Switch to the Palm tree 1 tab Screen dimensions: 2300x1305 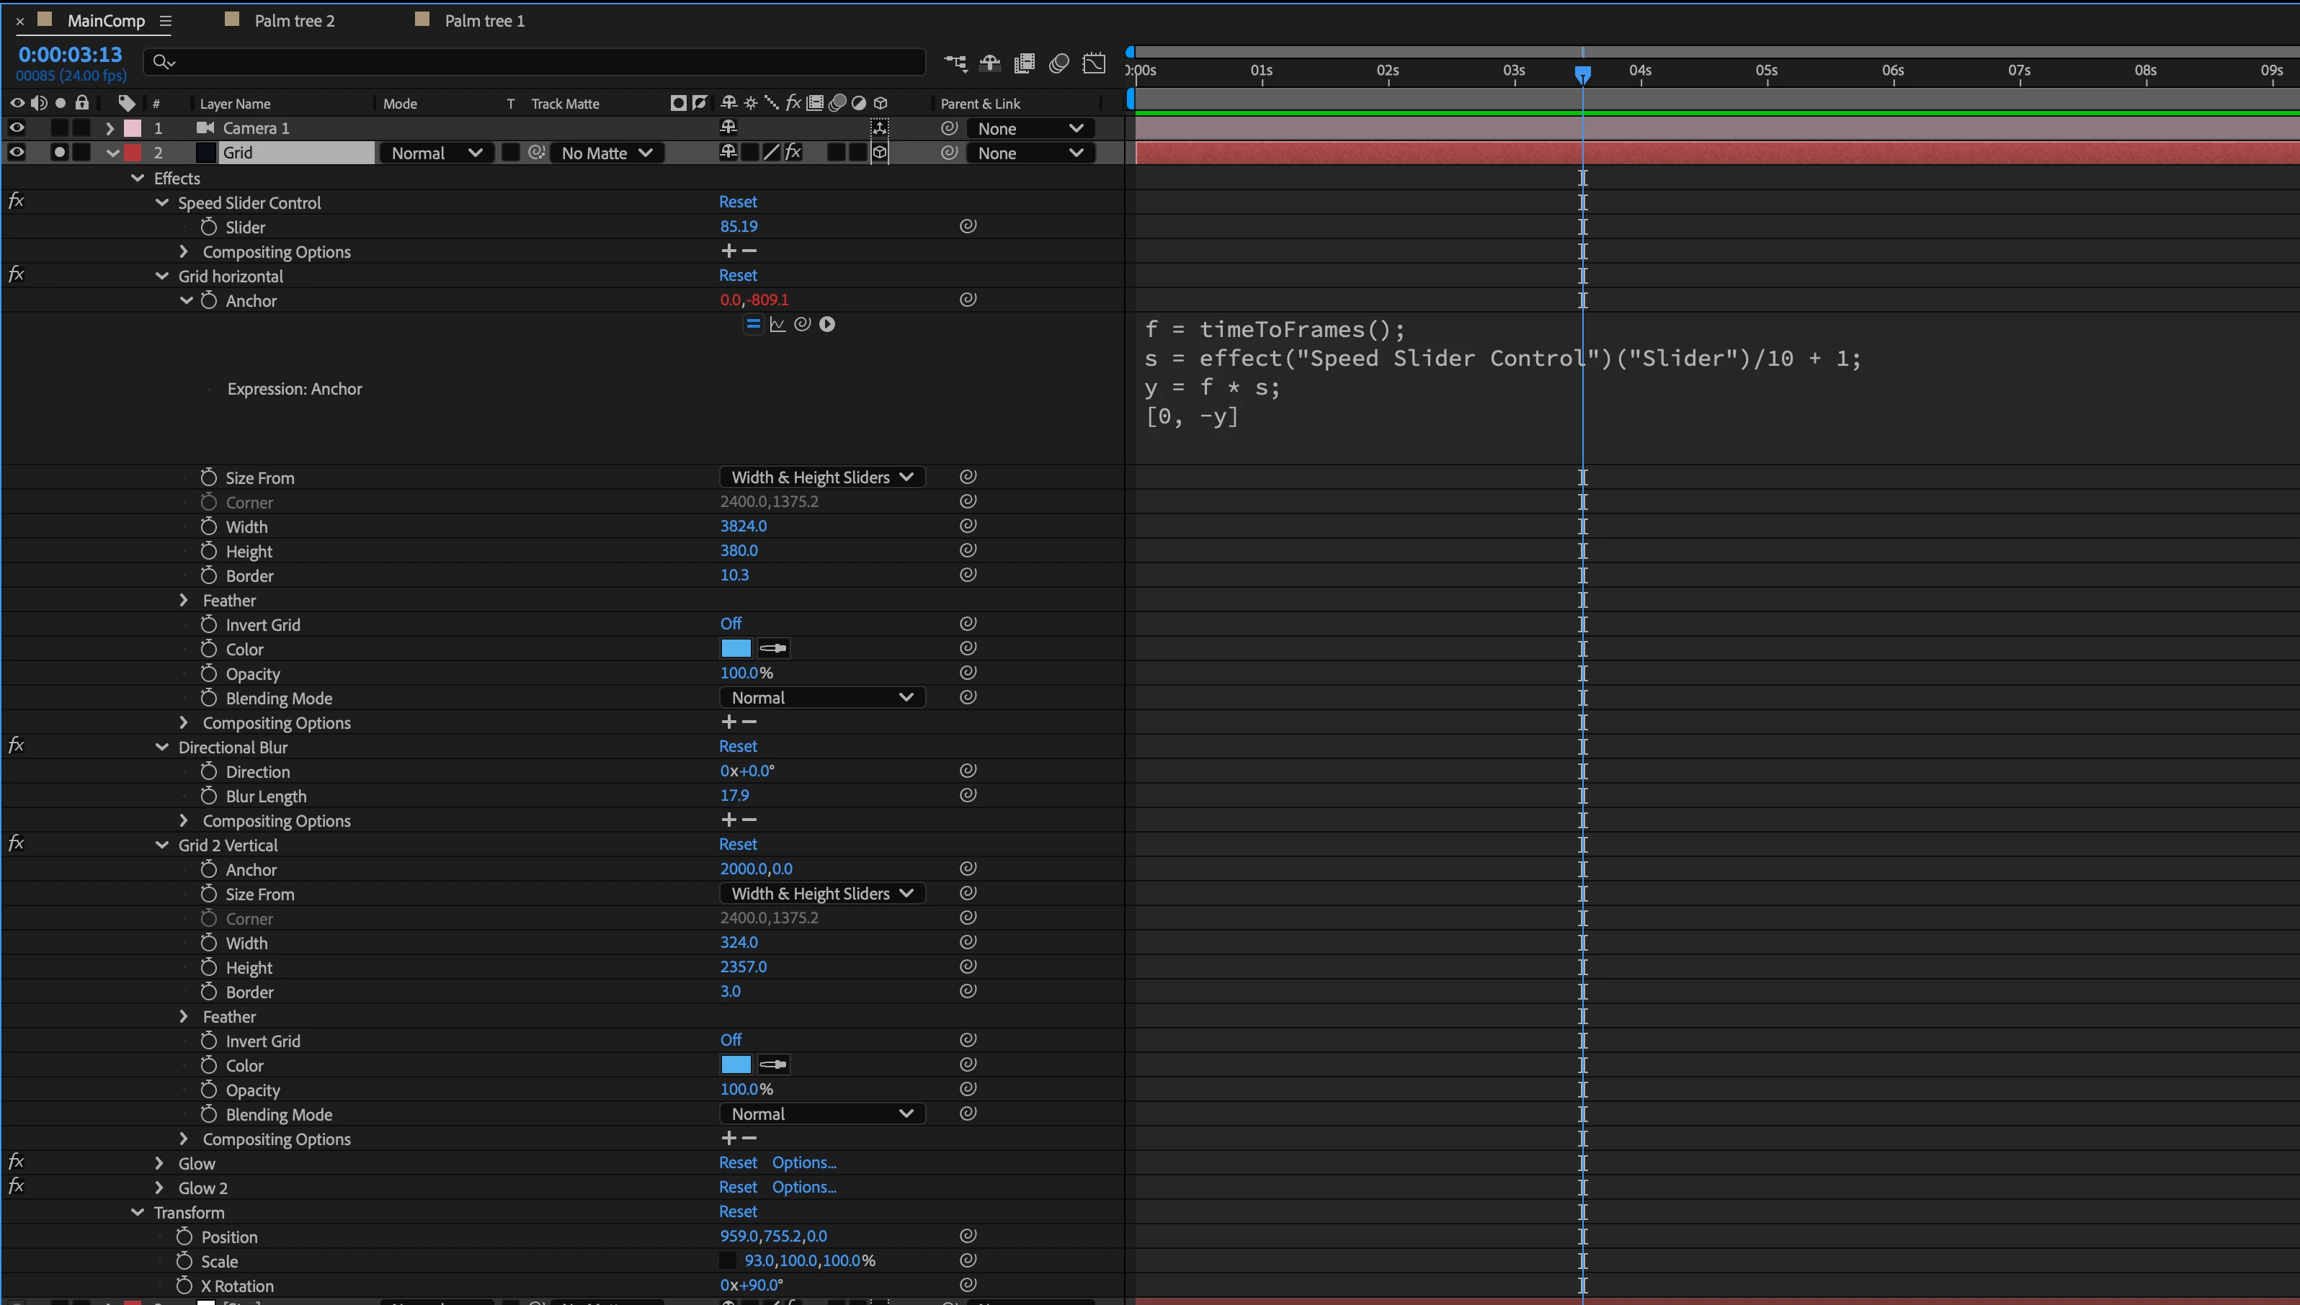[x=484, y=21]
